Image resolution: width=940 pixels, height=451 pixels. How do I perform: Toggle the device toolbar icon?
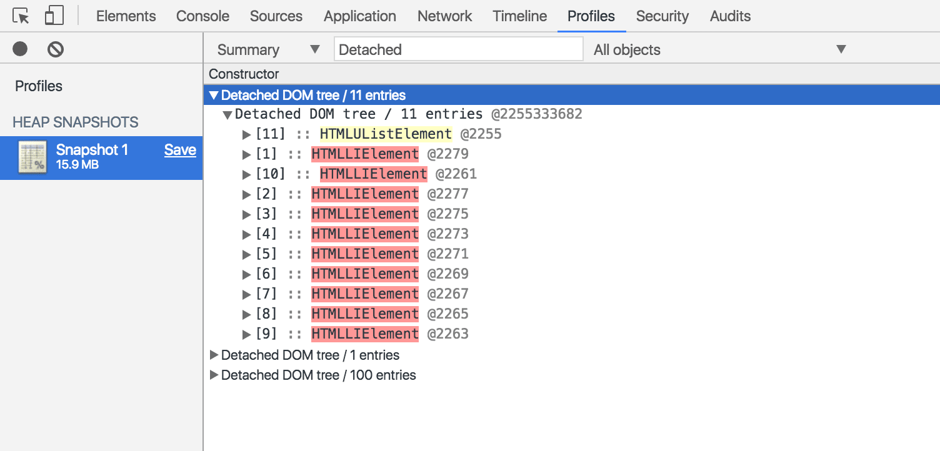tap(54, 16)
